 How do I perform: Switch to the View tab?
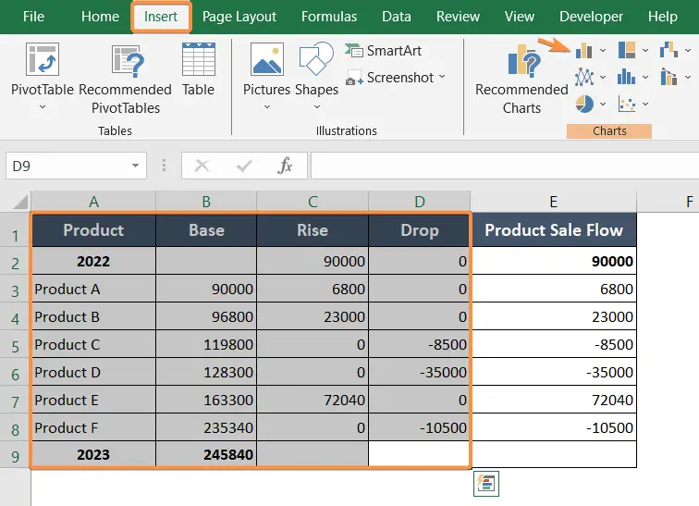coord(520,17)
